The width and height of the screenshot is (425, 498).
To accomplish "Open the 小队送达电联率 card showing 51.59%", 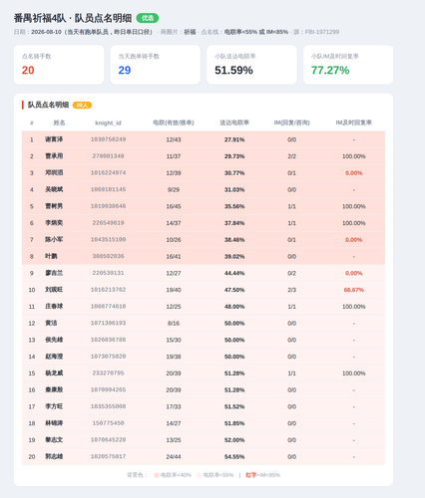I will (251, 65).
